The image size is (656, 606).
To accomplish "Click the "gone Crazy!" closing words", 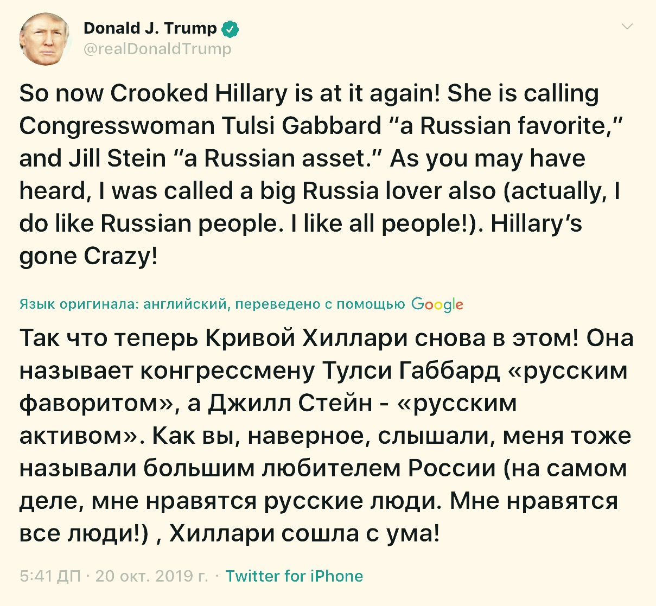I will coord(88,256).
